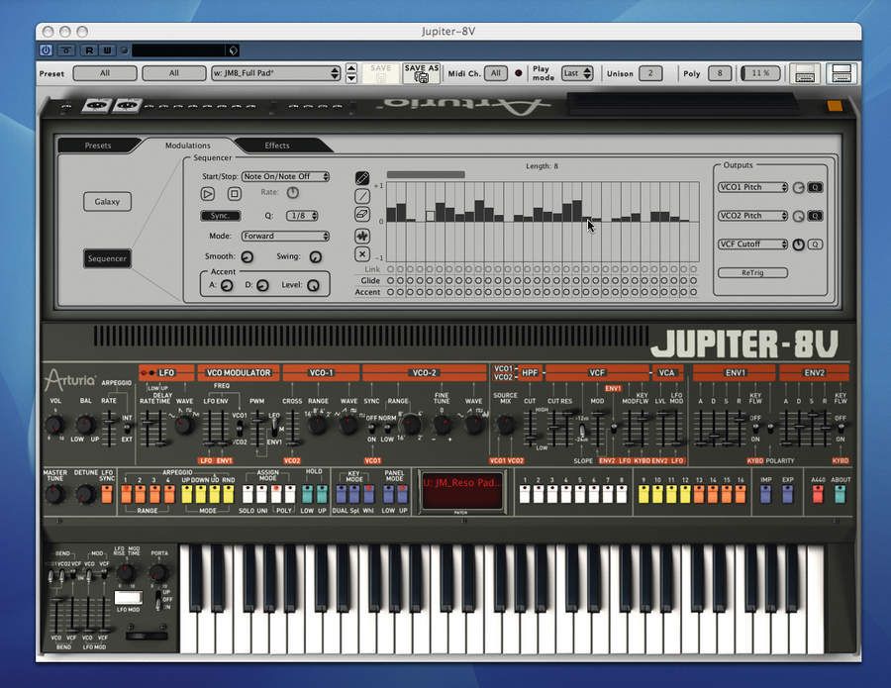The width and height of the screenshot is (891, 688).
Task: Start the sequencer with the play button
Action: (x=208, y=194)
